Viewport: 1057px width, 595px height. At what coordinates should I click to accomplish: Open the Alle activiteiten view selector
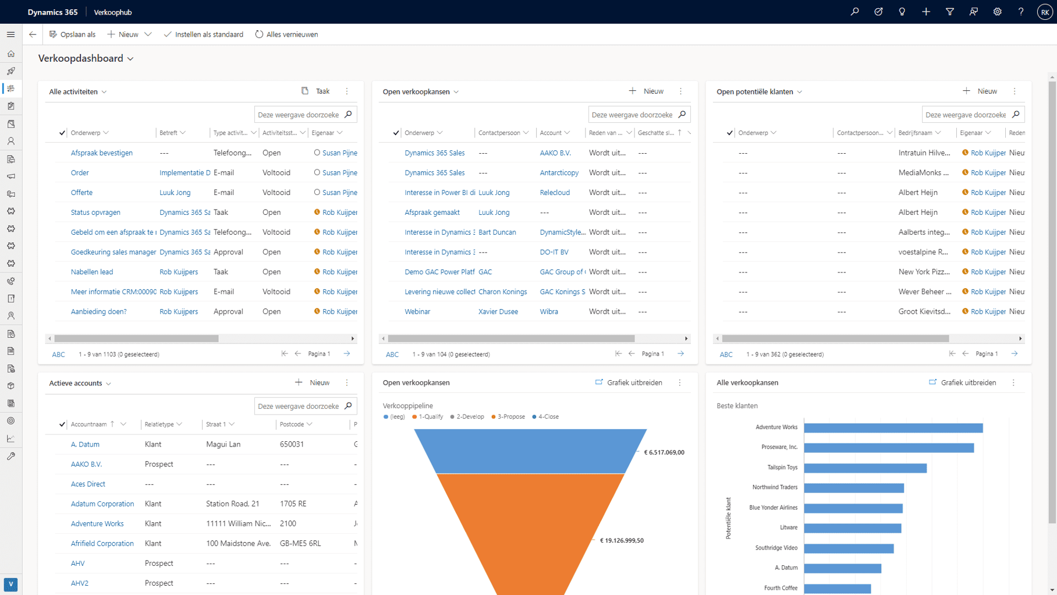(x=104, y=92)
